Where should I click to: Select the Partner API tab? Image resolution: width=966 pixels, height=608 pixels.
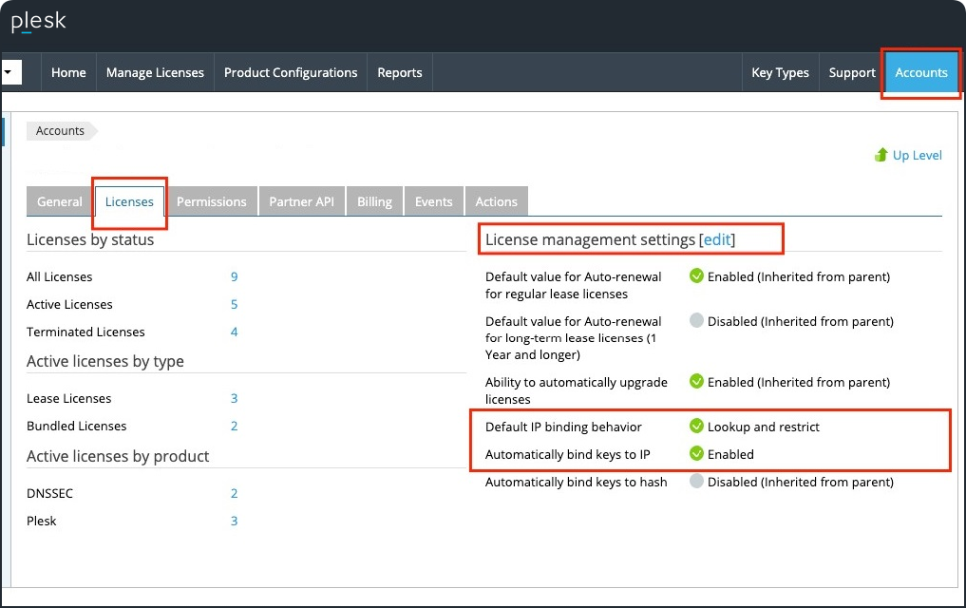pos(301,201)
